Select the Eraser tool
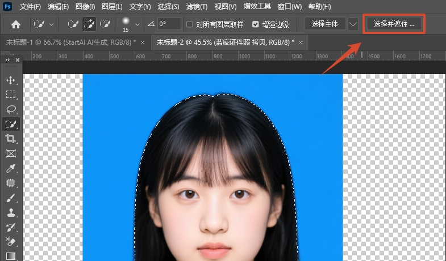This screenshot has height=261, width=446. click(11, 242)
